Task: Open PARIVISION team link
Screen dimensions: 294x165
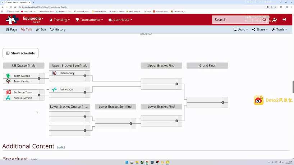Action: pos(66,89)
